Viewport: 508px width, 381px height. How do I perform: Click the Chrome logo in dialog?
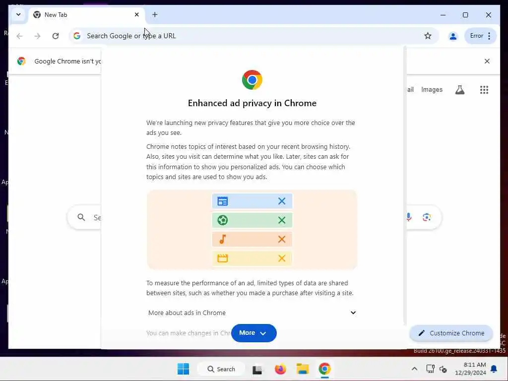click(252, 80)
